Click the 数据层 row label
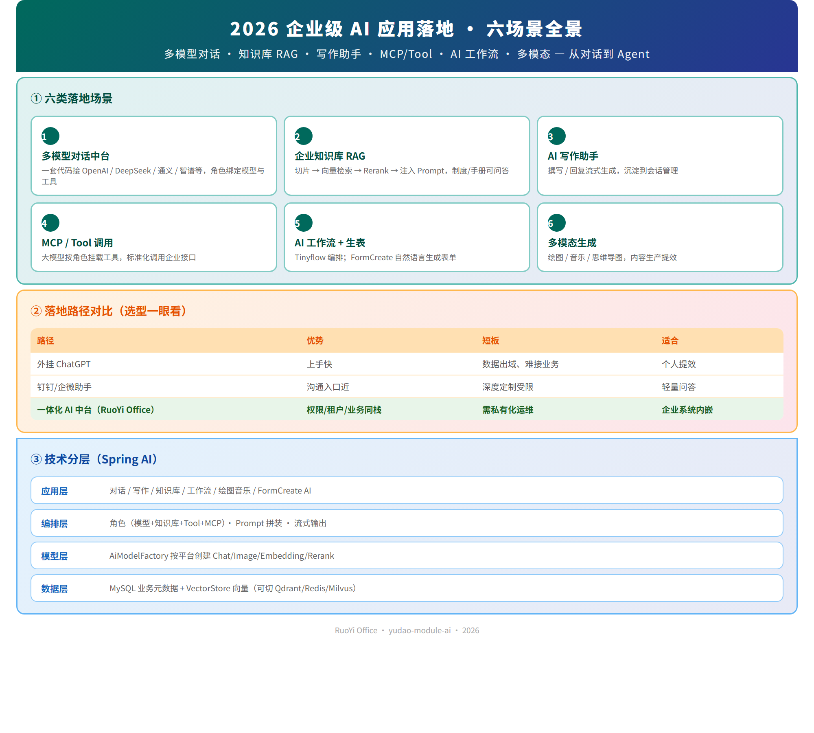This screenshot has height=733, width=814. pyautogui.click(x=54, y=589)
